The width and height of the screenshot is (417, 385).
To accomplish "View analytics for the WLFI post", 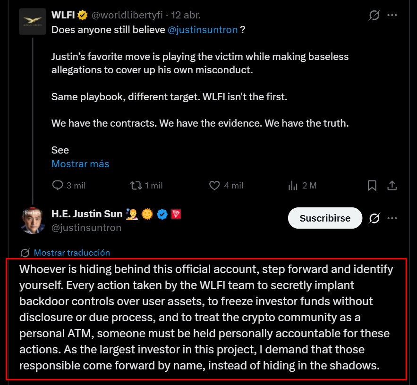I will (x=292, y=186).
